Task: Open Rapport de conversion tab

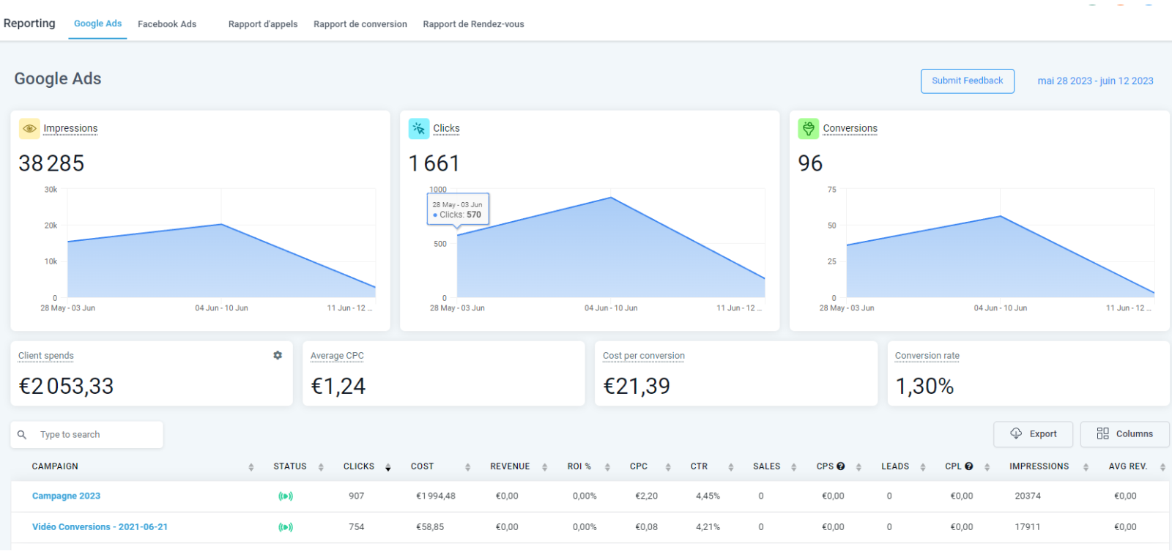Action: point(360,24)
